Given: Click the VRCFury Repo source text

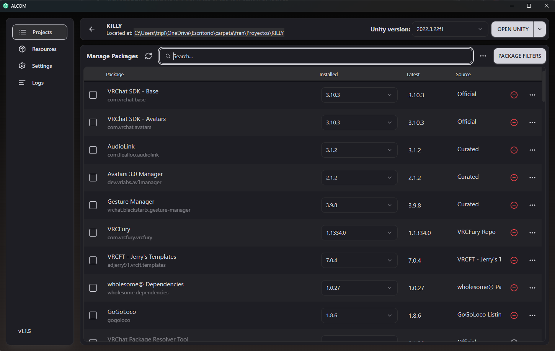Looking at the screenshot, I should point(477,232).
